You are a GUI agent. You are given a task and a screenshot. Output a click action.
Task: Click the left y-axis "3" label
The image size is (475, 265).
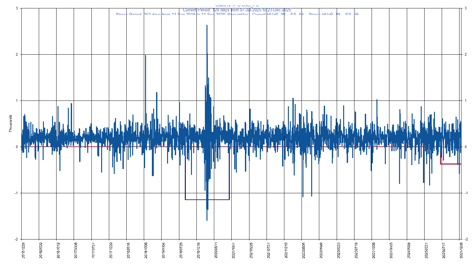(x=17, y=8)
